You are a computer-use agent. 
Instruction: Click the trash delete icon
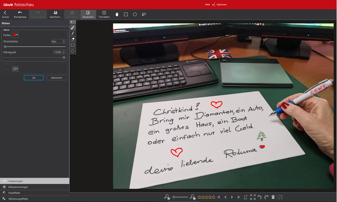[273, 197]
